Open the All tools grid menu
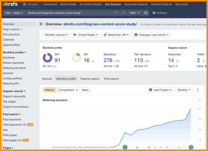The height and width of the screenshot is (151, 208). [30, 4]
